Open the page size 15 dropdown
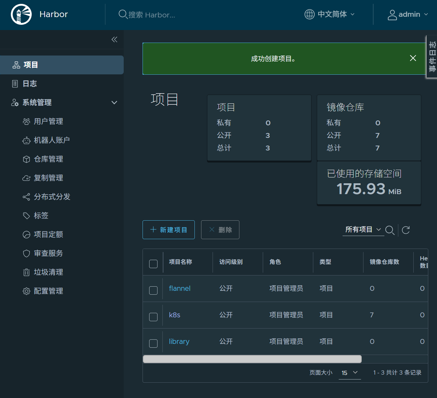The width and height of the screenshot is (437, 398). (350, 373)
